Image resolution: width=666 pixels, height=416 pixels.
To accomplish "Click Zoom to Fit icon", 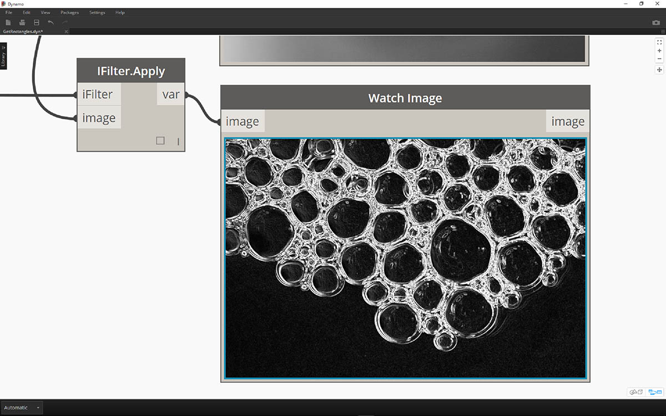I will [x=659, y=42].
